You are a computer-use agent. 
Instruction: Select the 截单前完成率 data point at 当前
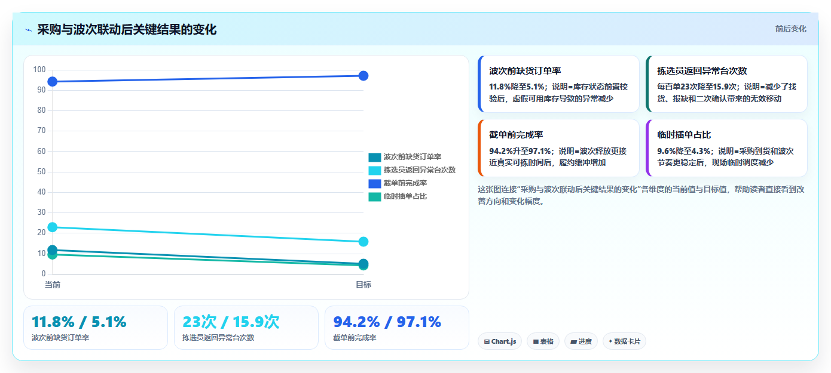(x=52, y=81)
